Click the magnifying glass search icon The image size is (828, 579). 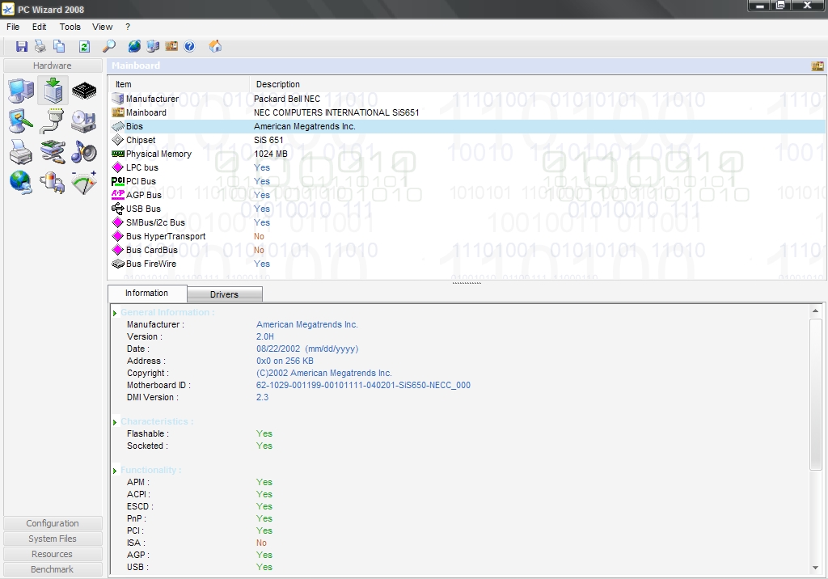point(109,46)
